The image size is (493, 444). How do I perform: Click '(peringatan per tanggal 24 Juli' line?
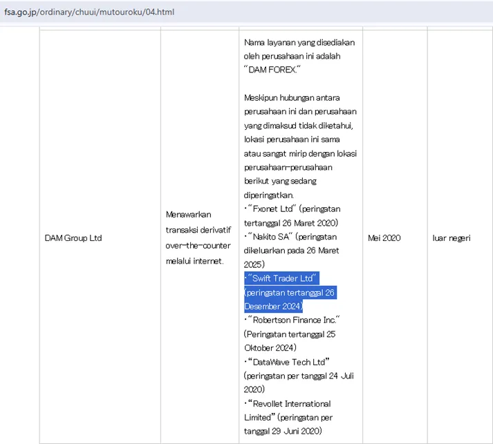[299, 376]
